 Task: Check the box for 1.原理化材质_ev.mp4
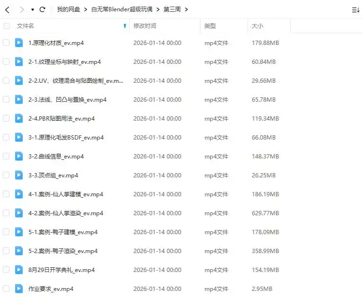(6, 43)
